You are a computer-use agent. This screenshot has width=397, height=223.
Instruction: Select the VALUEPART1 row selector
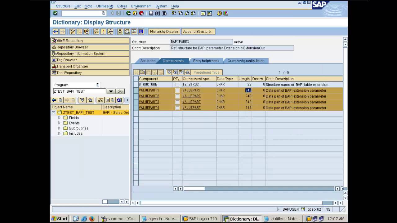coord(136,90)
